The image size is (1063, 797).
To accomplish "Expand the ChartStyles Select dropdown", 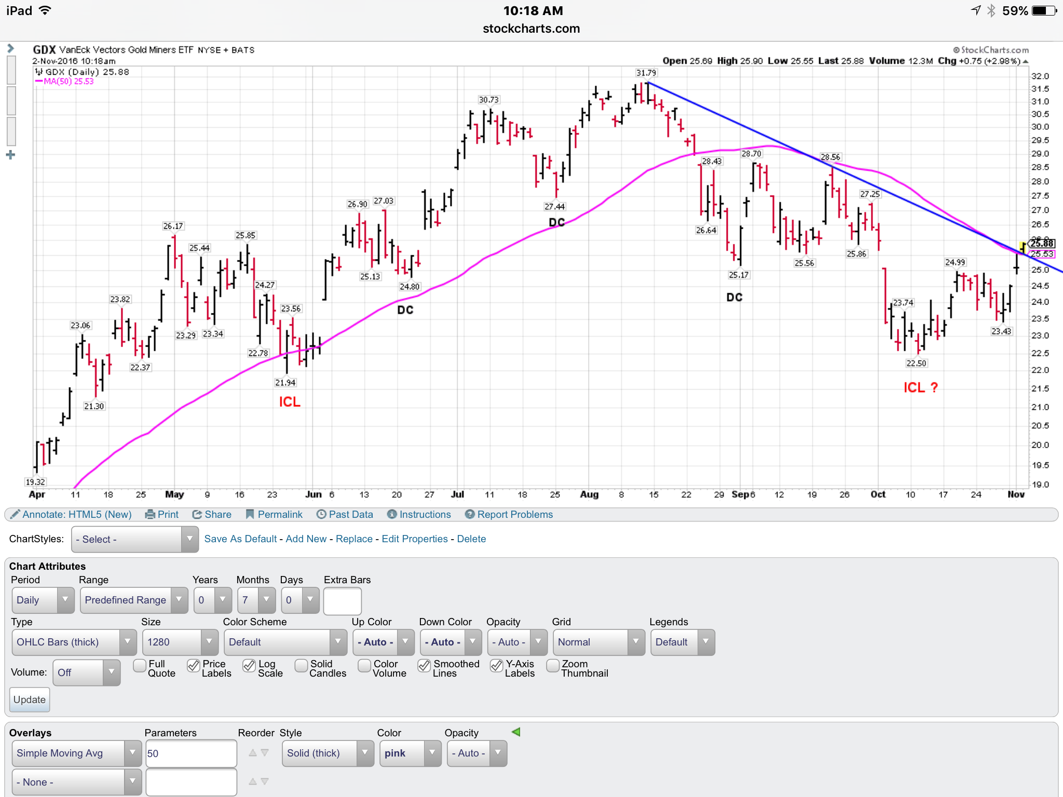I will click(134, 539).
